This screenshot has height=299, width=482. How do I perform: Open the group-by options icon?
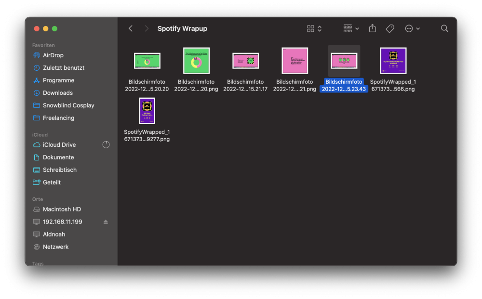coord(348,28)
